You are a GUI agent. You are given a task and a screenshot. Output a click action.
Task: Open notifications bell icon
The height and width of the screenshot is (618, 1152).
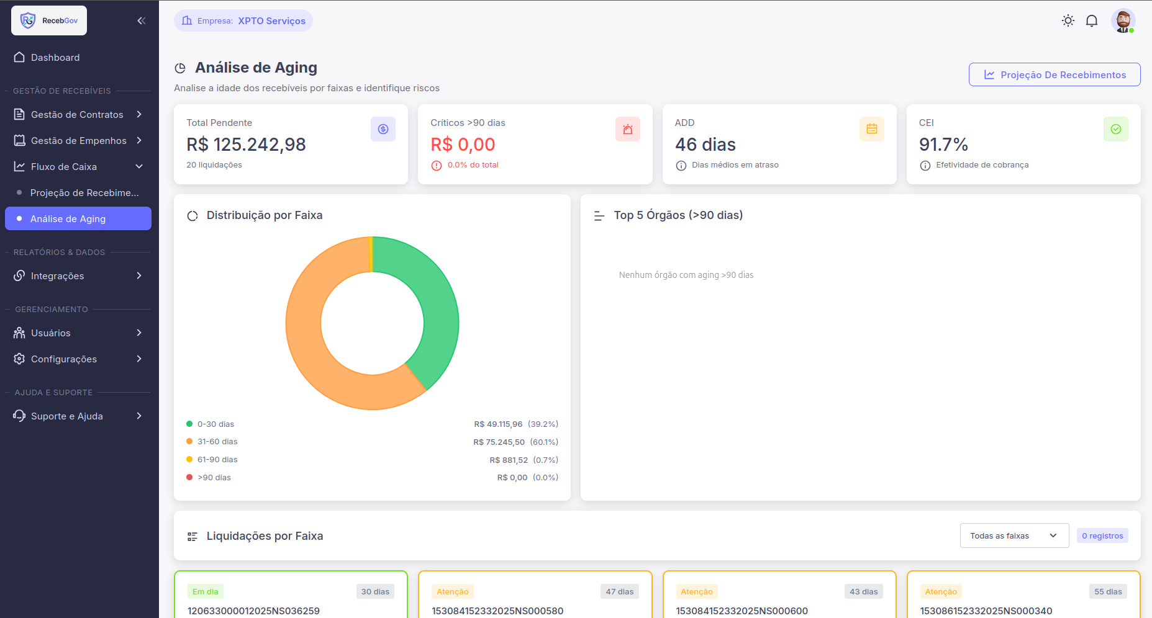[1091, 20]
